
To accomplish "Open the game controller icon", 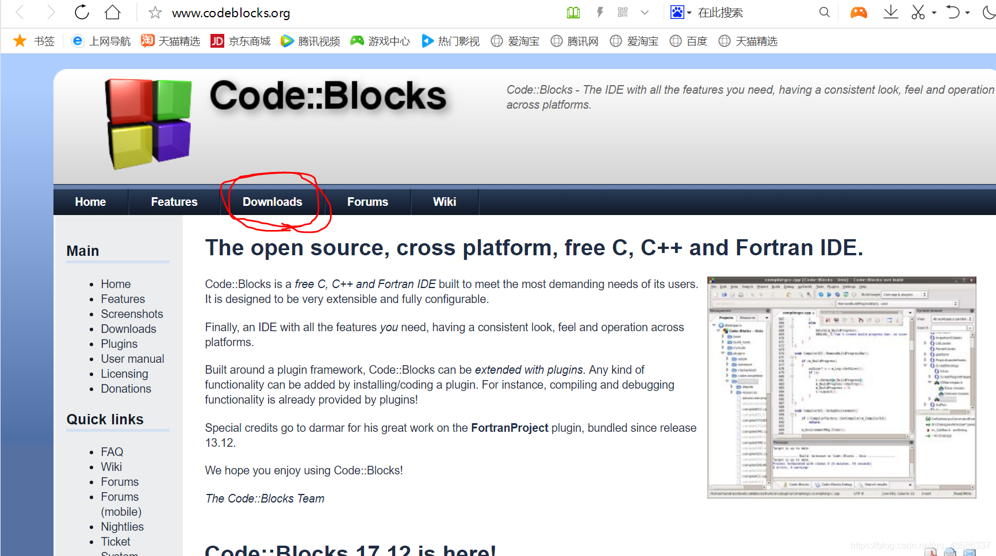I will [x=859, y=13].
